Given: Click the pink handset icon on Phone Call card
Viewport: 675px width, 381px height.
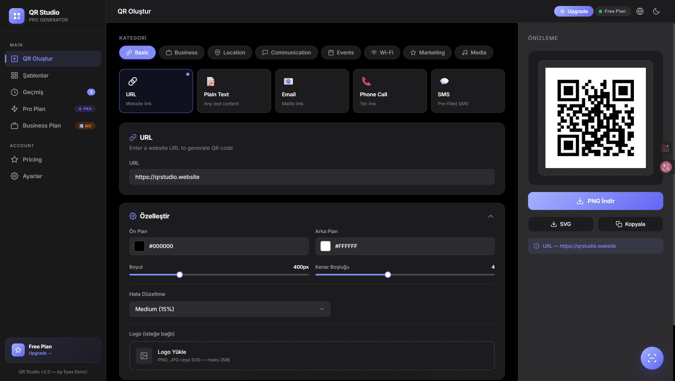Looking at the screenshot, I should coord(366,81).
